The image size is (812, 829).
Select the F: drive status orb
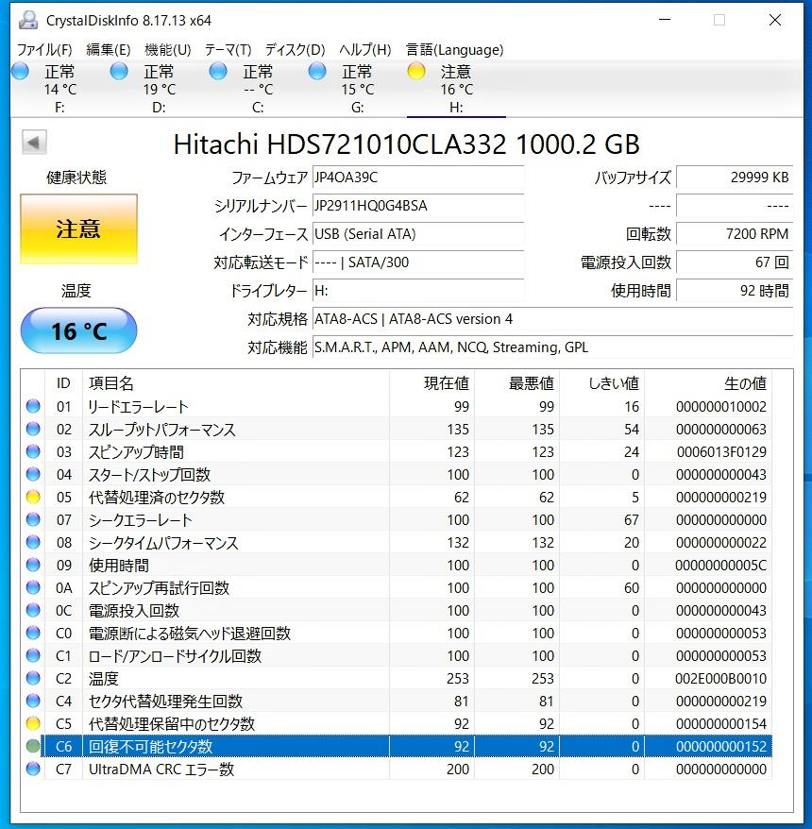[x=21, y=71]
